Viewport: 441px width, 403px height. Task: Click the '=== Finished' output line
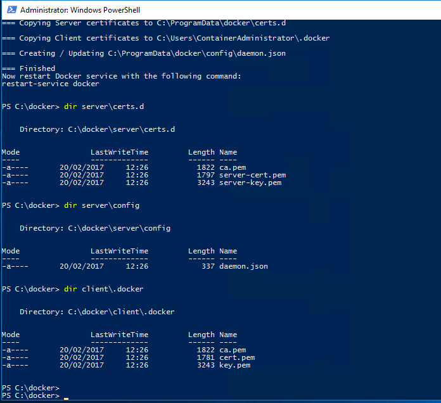pyautogui.click(x=29, y=68)
